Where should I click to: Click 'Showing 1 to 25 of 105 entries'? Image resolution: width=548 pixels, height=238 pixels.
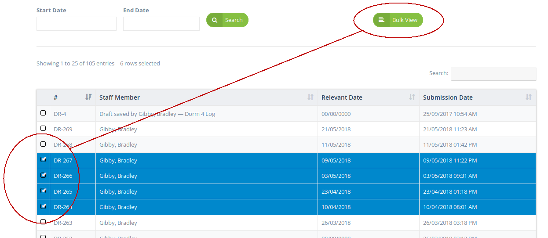(x=75, y=64)
